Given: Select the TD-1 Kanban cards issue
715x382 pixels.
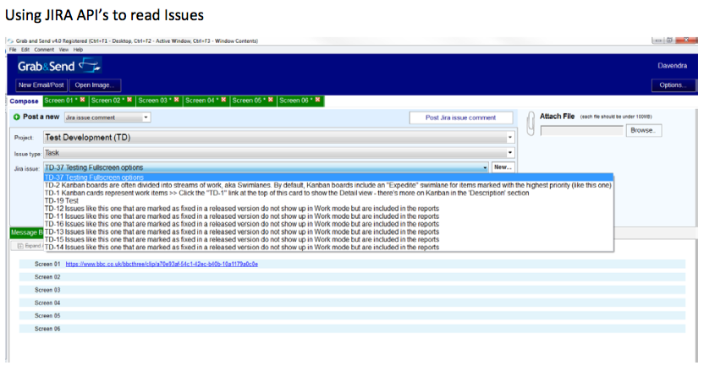Looking at the screenshot, I should click(x=328, y=193).
